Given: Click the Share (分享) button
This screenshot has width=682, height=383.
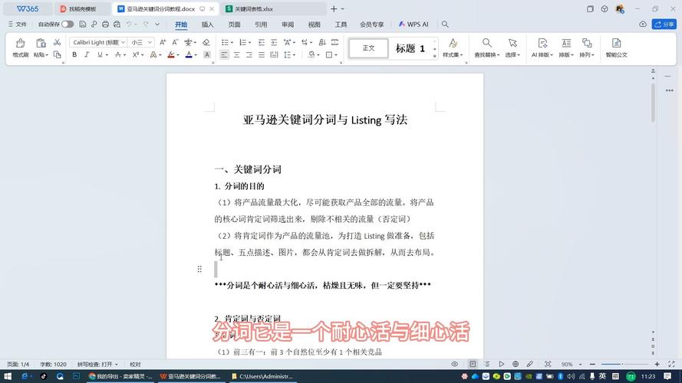Looking at the screenshot, I should tap(664, 25).
